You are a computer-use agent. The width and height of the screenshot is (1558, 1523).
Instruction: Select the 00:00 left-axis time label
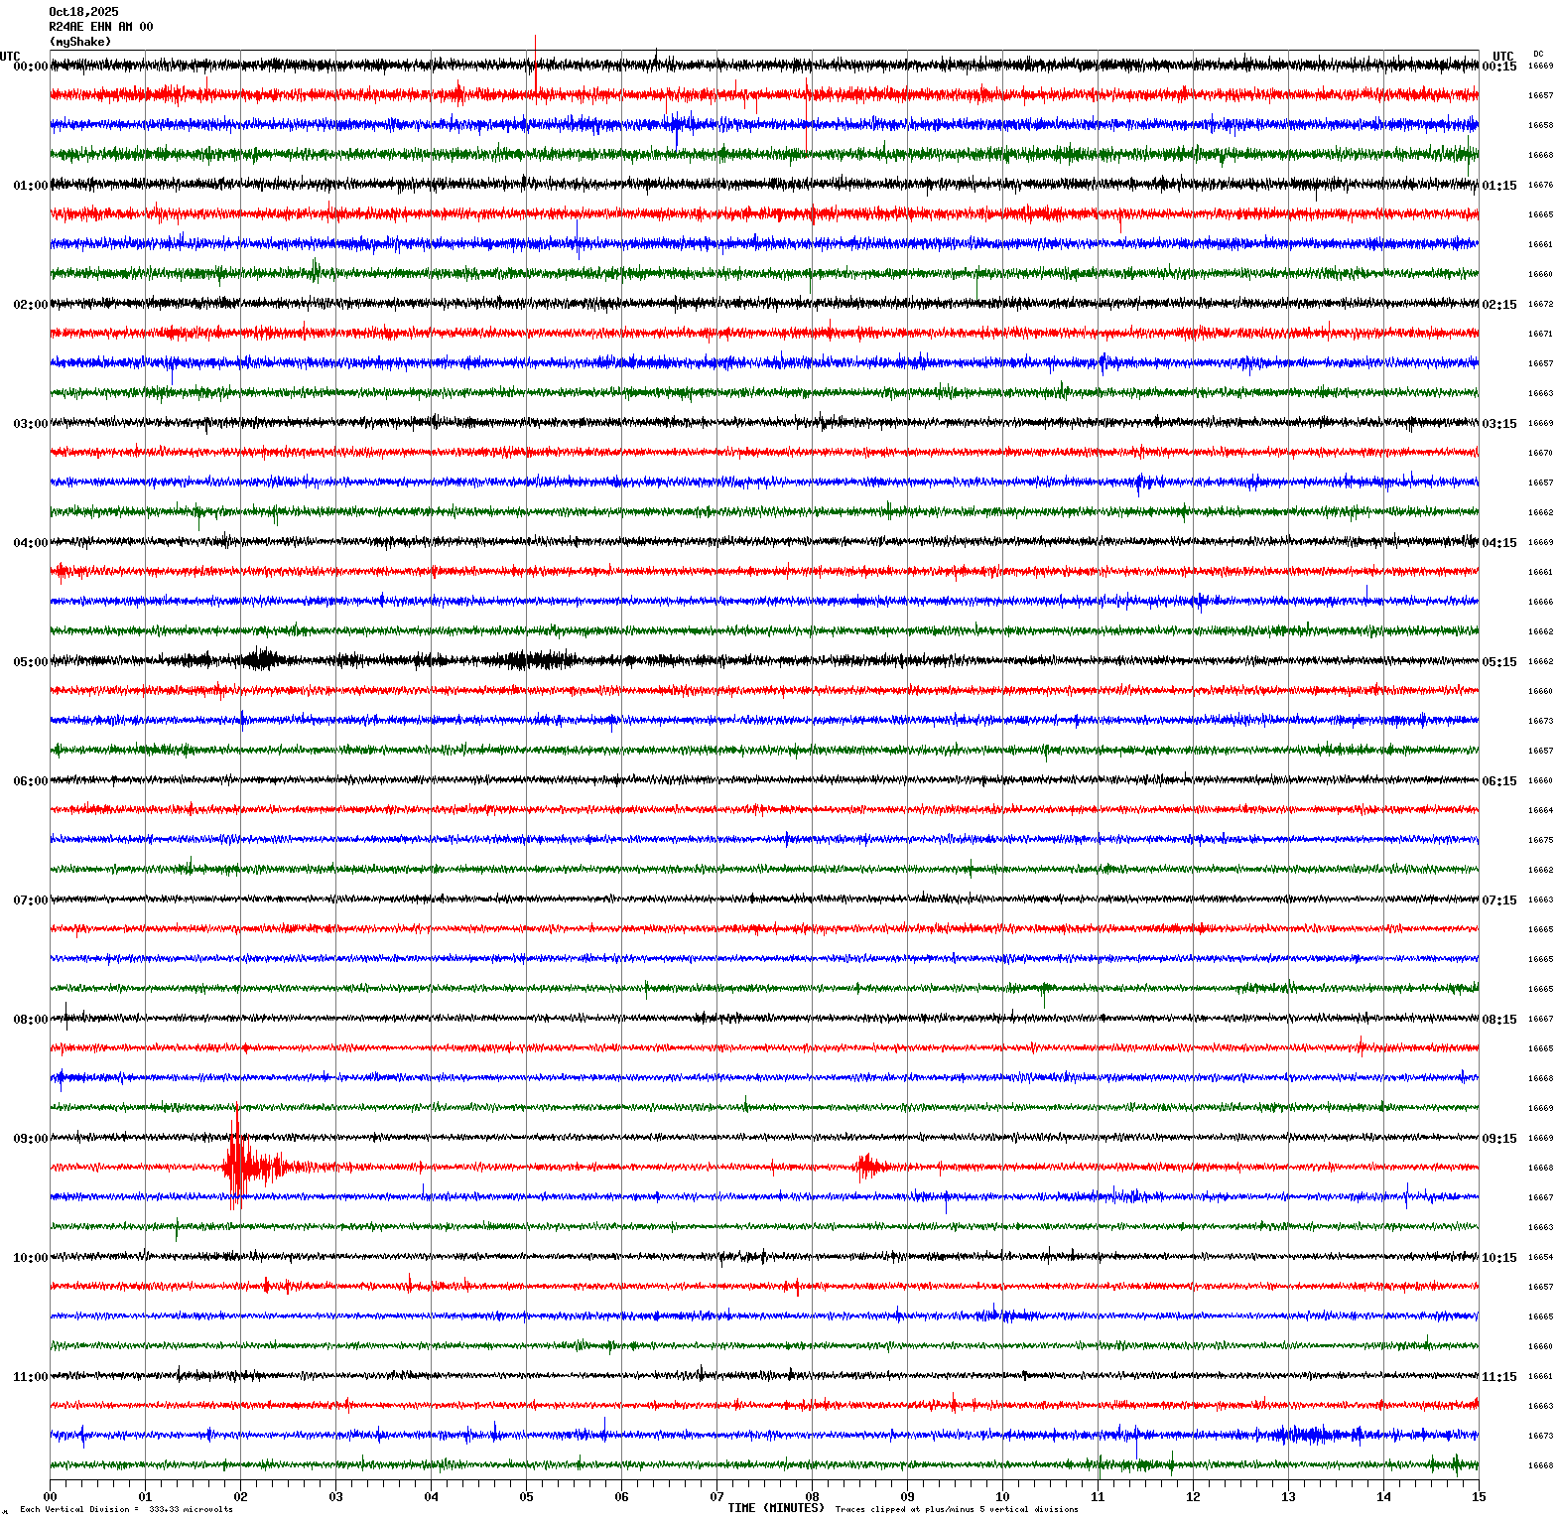pyautogui.click(x=30, y=67)
